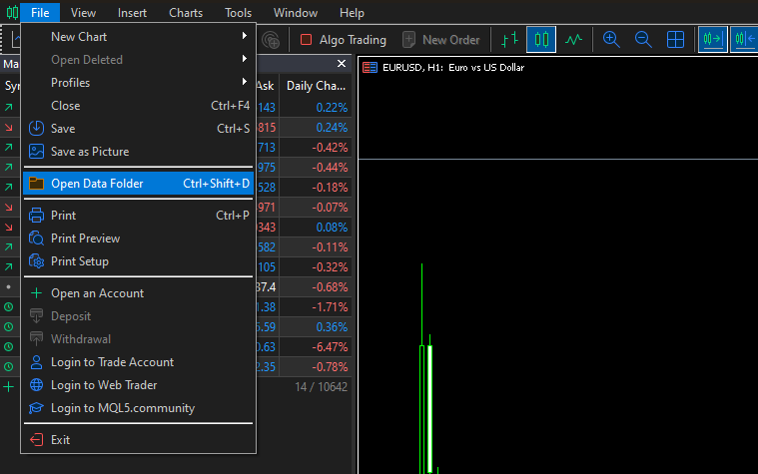Choose Print from the File menu
Viewport: 758px width, 474px height.
coord(138,215)
